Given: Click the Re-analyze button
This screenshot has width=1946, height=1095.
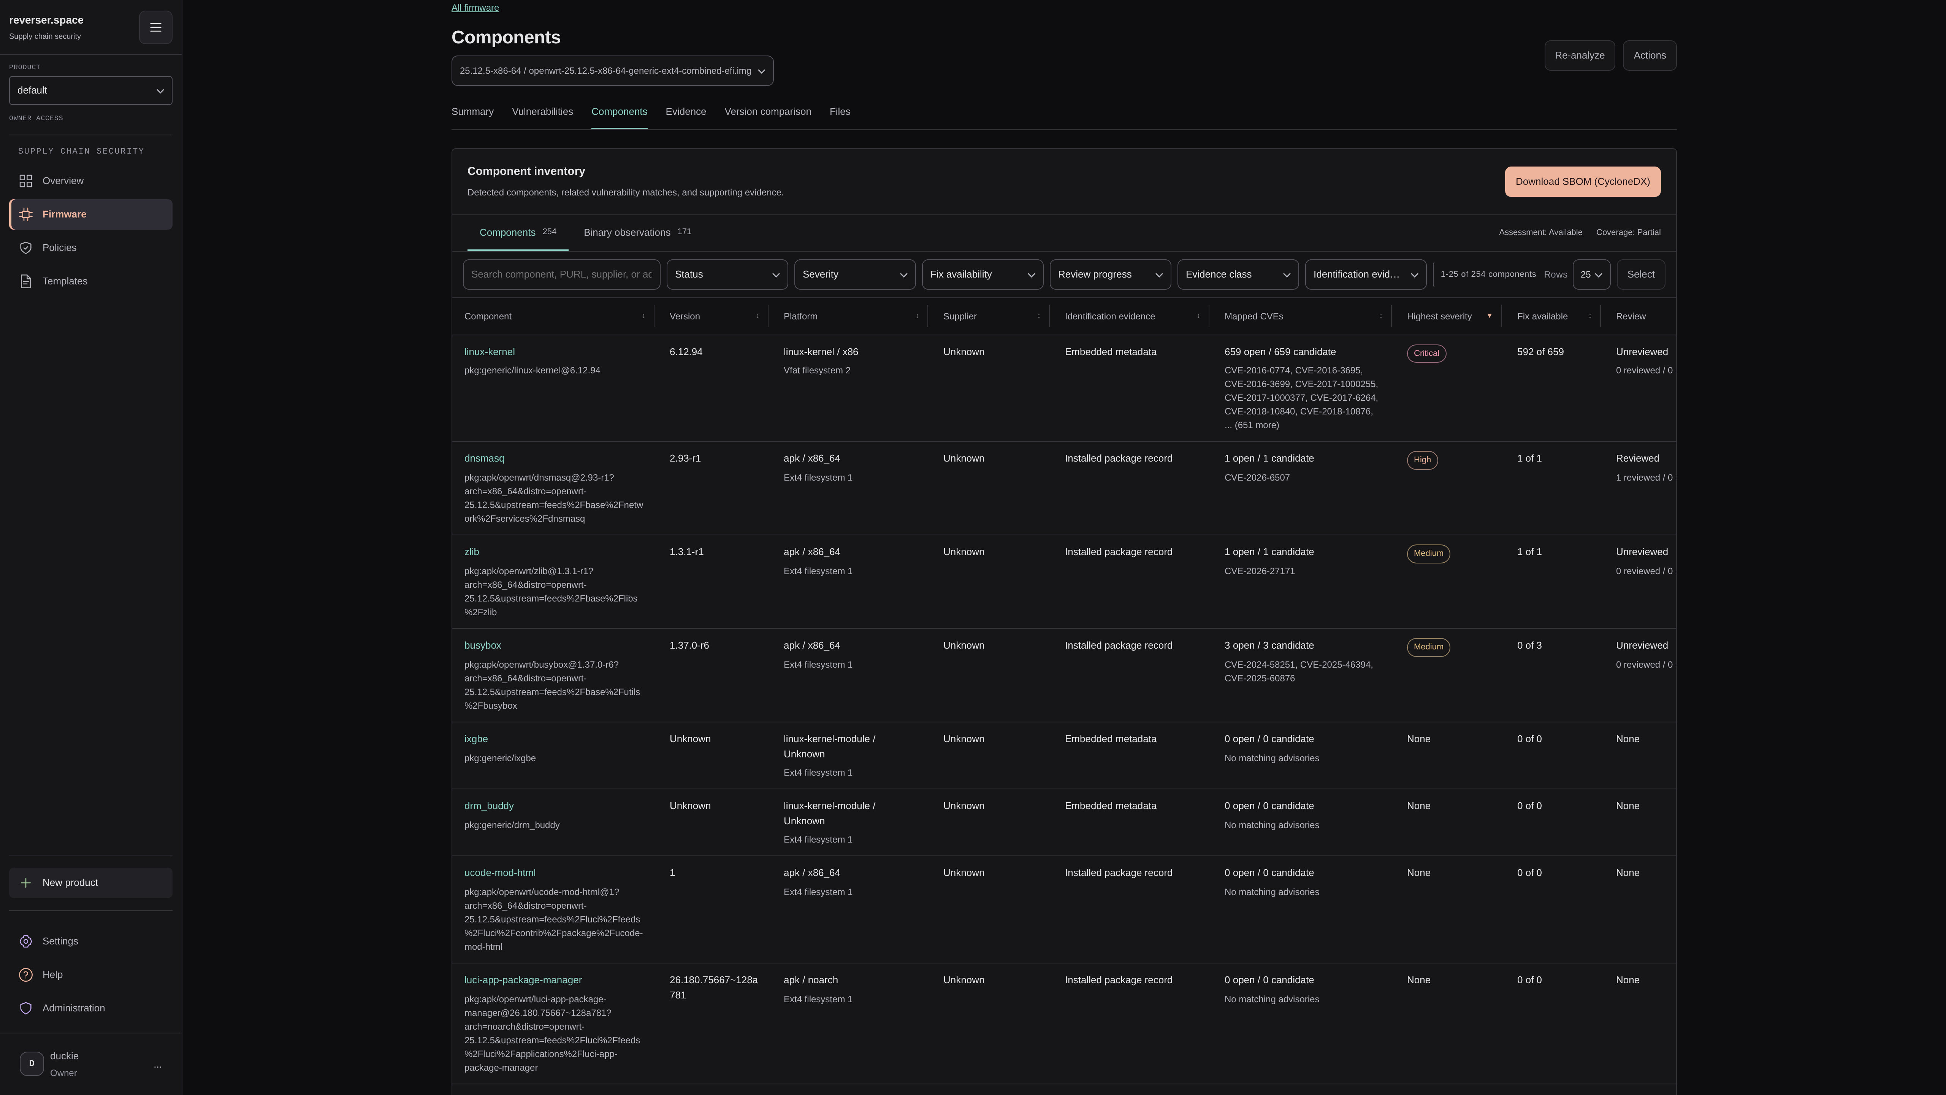Looking at the screenshot, I should (x=1580, y=56).
